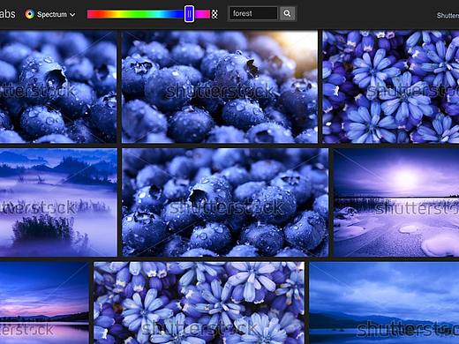Click the 'abs' logo text at top left
The width and height of the screenshot is (459, 344).
coord(7,13)
